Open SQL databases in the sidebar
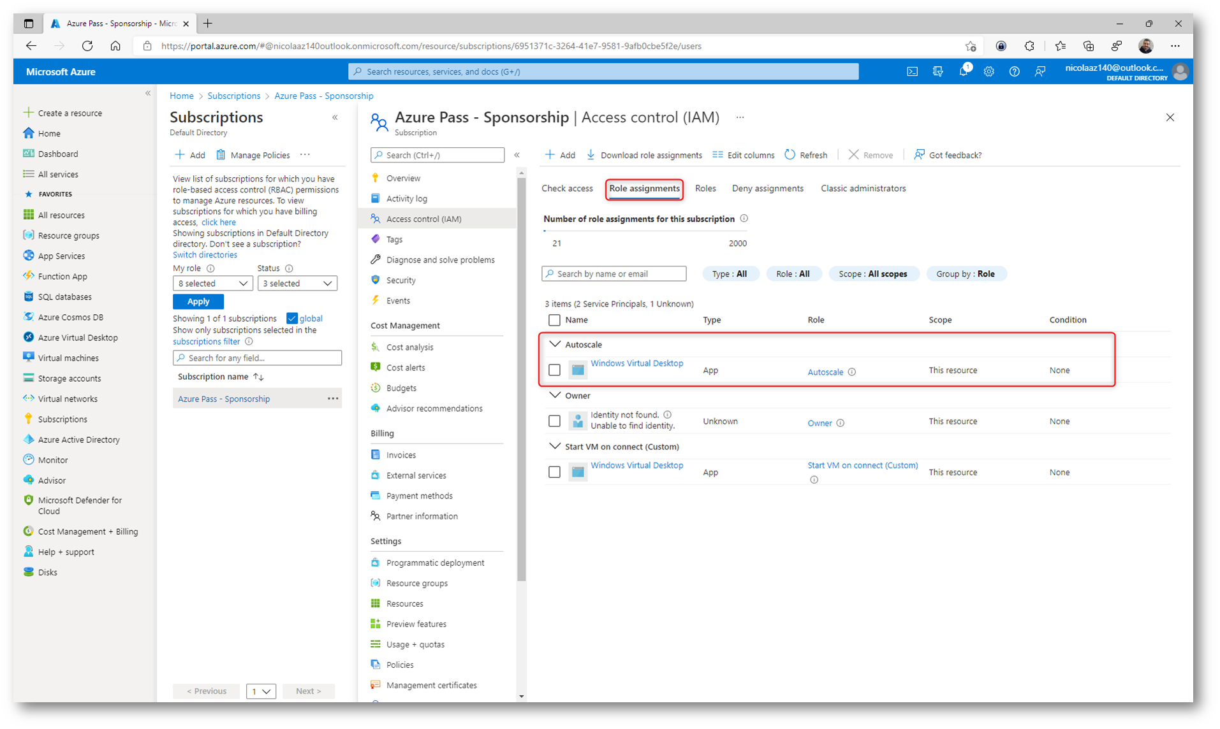This screenshot has height=729, width=1220. 64,296
